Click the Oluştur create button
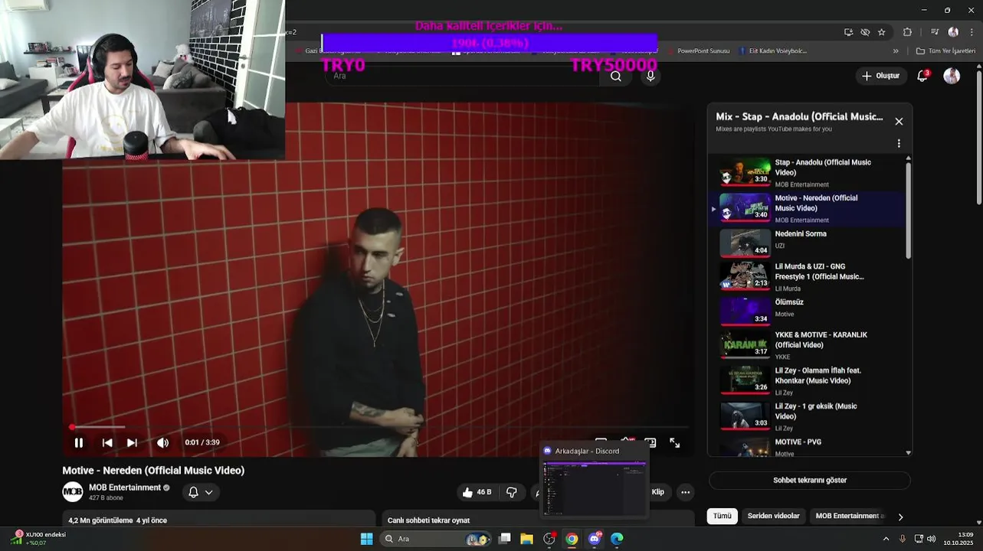The height and width of the screenshot is (551, 983). (881, 76)
